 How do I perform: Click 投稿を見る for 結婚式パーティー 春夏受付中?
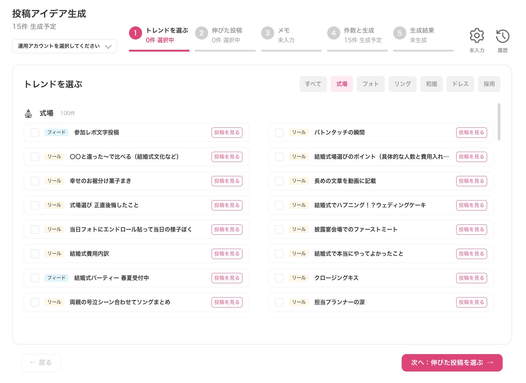pyautogui.click(x=227, y=278)
